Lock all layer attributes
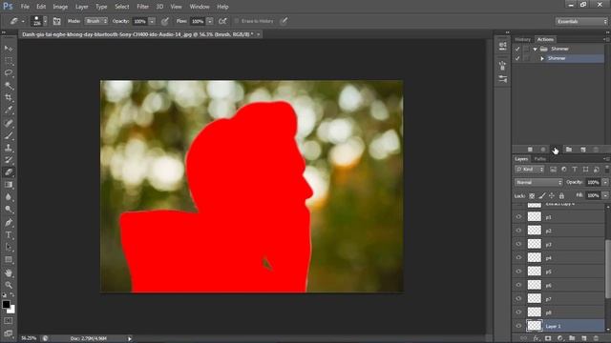 561,195
